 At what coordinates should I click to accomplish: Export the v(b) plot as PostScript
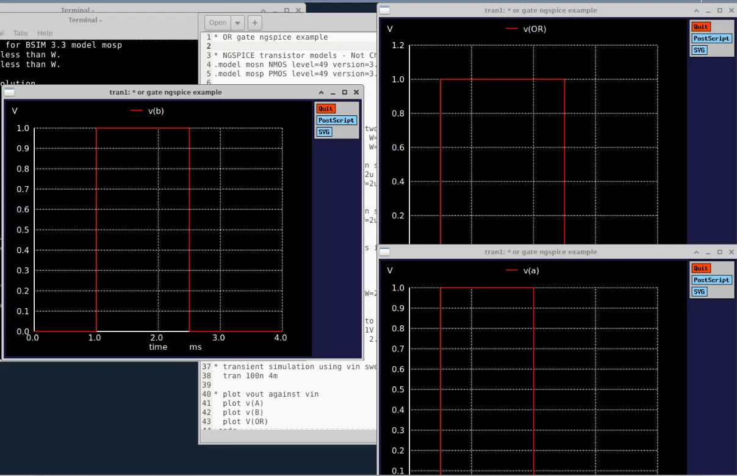pyautogui.click(x=336, y=120)
